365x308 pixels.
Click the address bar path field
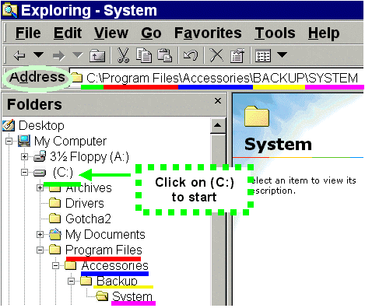(216, 78)
